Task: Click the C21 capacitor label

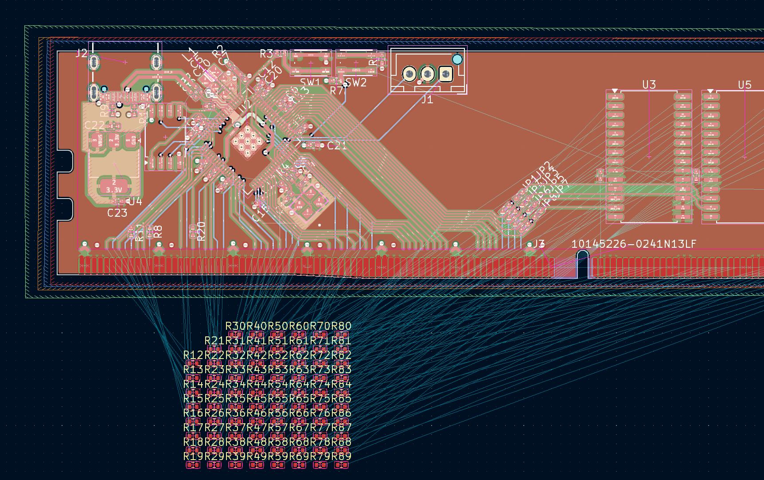Action: point(337,146)
